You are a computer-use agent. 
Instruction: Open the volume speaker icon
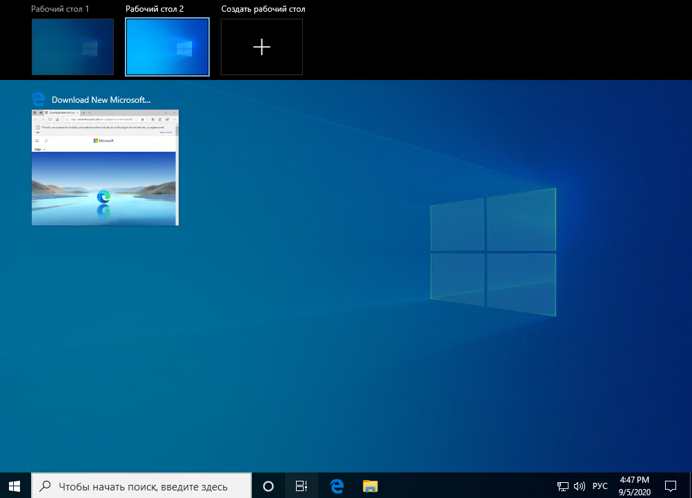tap(579, 486)
